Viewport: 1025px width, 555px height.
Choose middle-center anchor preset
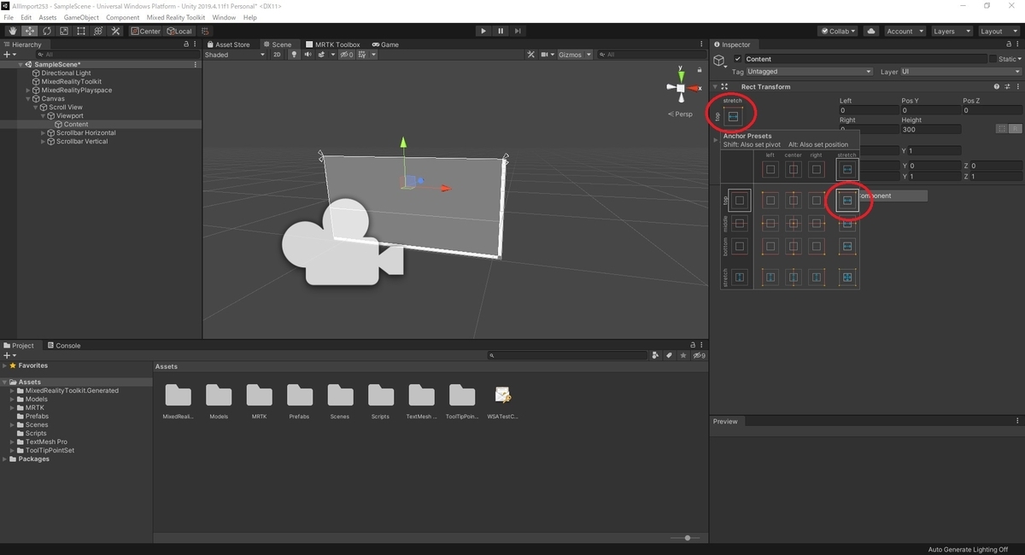point(794,224)
